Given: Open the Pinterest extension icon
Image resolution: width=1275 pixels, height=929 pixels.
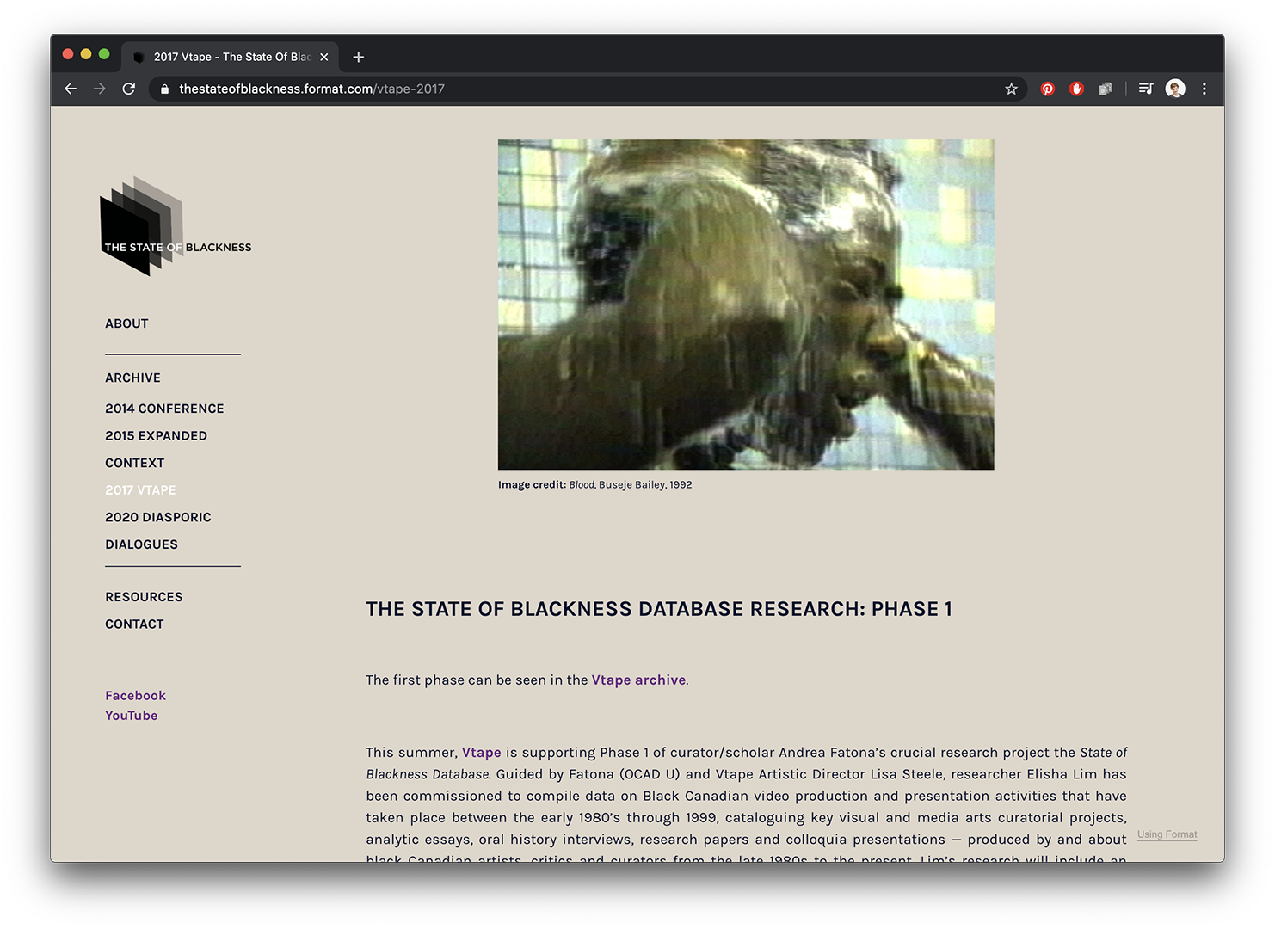Looking at the screenshot, I should (x=1047, y=89).
